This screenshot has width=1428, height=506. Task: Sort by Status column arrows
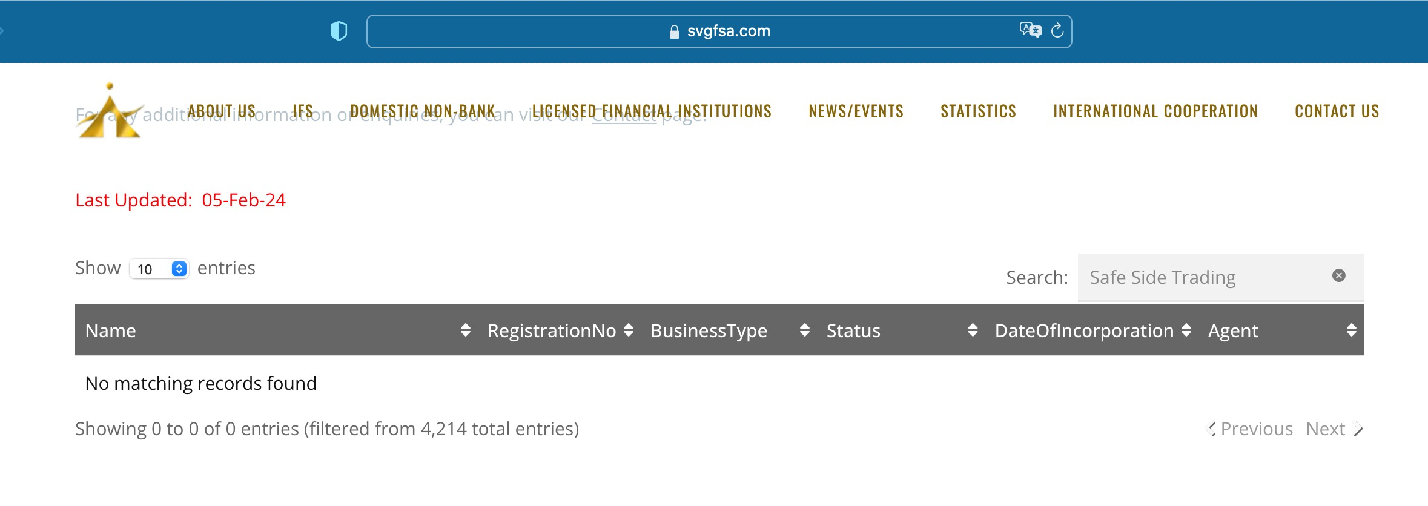pyautogui.click(x=973, y=330)
